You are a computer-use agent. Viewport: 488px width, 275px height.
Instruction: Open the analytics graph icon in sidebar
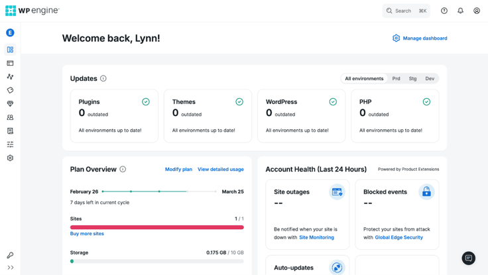pyautogui.click(x=10, y=76)
